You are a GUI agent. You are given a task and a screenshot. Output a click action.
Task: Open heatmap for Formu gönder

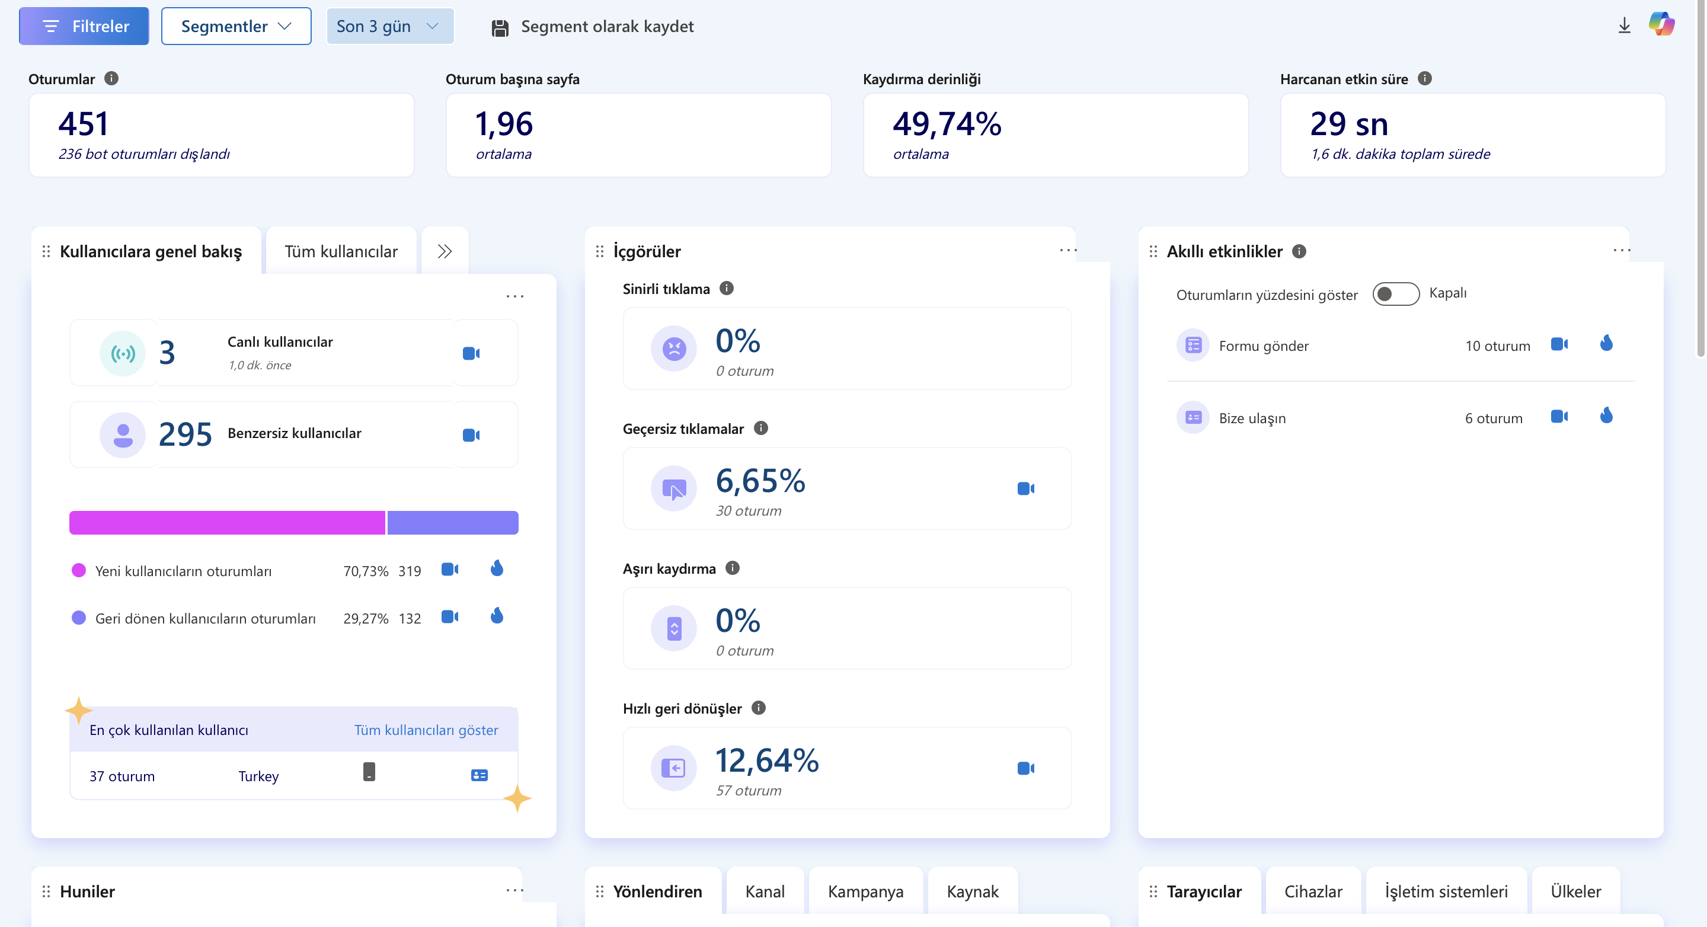[1606, 343]
